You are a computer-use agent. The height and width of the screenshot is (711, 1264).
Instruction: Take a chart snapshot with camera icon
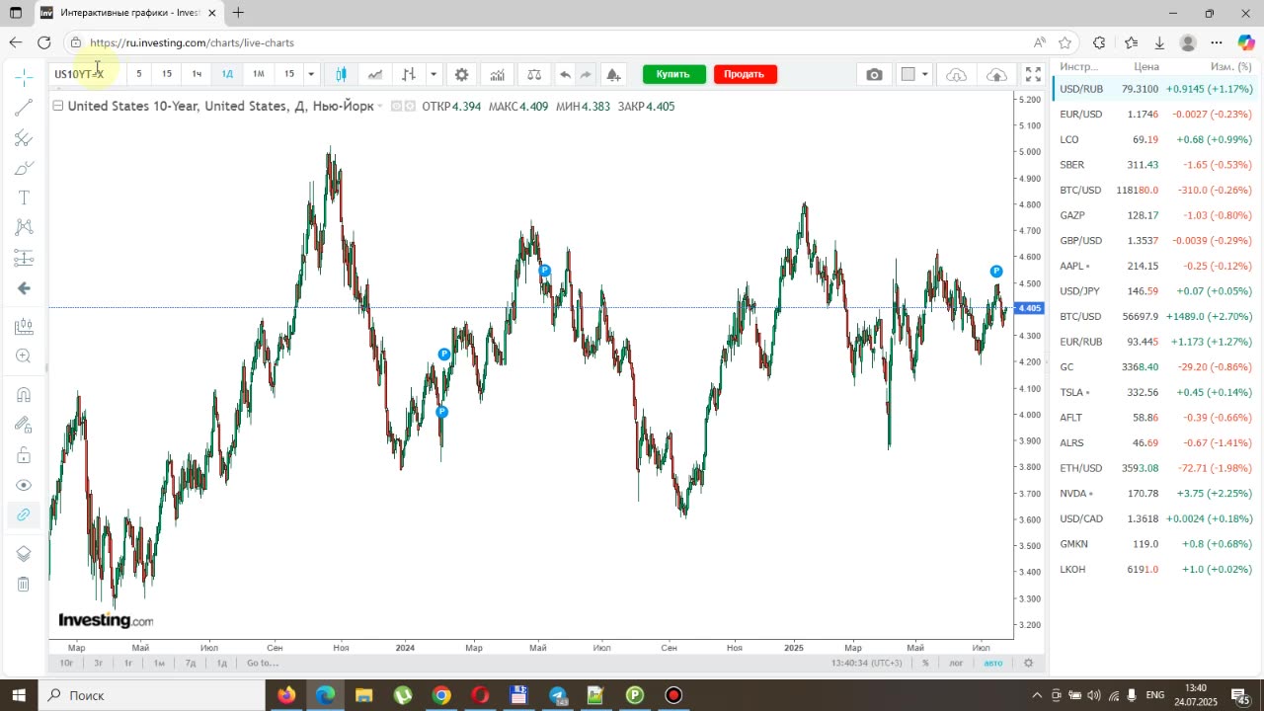tap(874, 74)
